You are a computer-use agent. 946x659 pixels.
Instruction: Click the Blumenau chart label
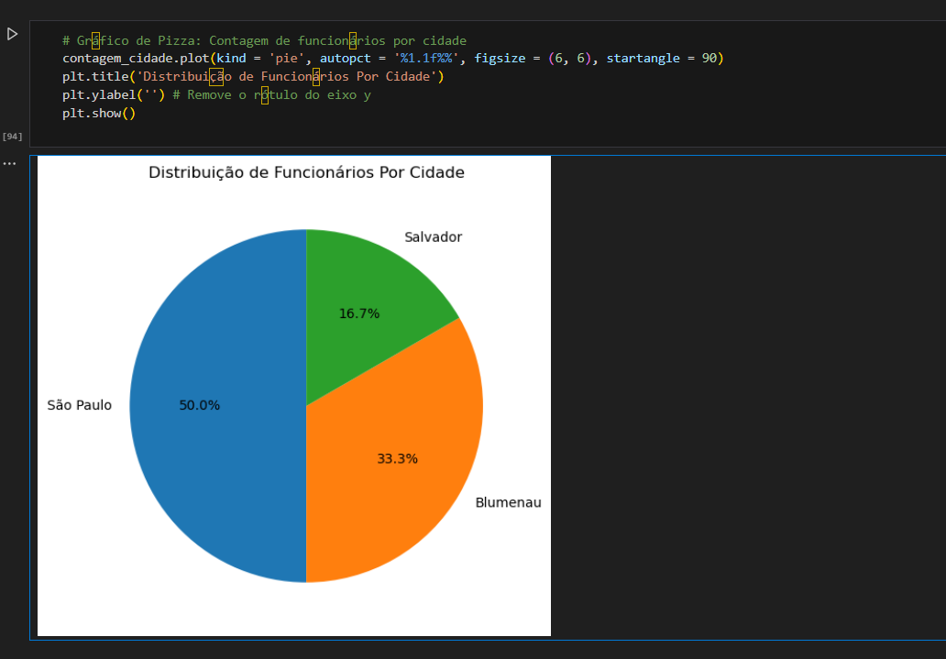(x=508, y=502)
